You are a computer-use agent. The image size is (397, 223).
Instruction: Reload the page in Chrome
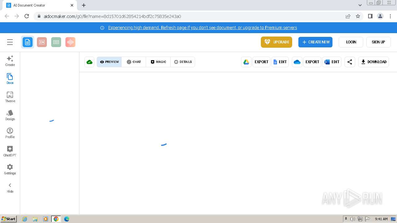[27, 16]
